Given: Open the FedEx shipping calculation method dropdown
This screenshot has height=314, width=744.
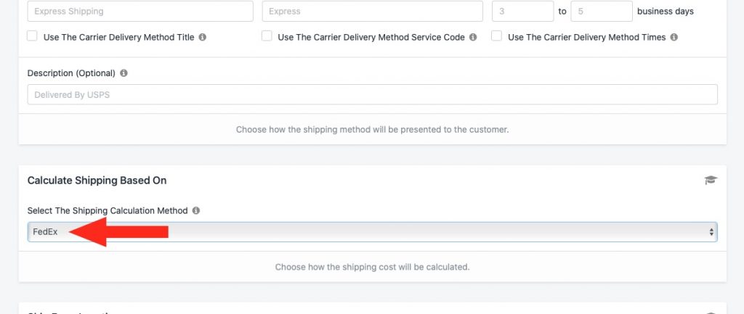Looking at the screenshot, I should pos(372,232).
